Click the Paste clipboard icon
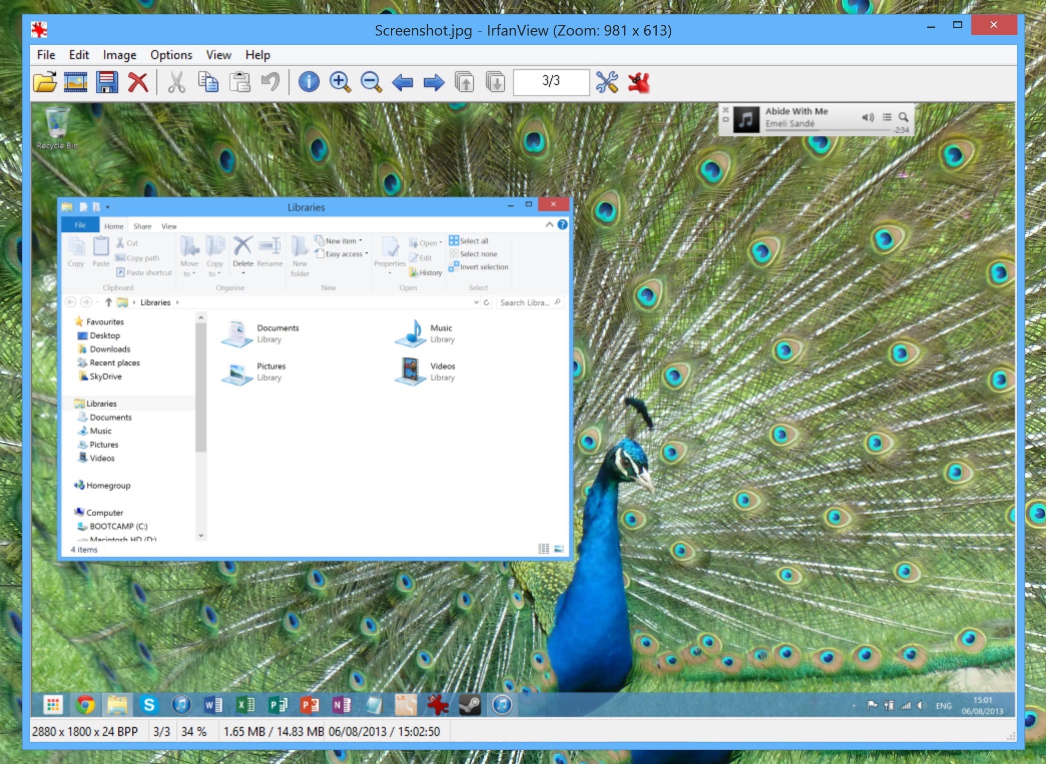Screen dimensions: 1046x764 tap(239, 82)
